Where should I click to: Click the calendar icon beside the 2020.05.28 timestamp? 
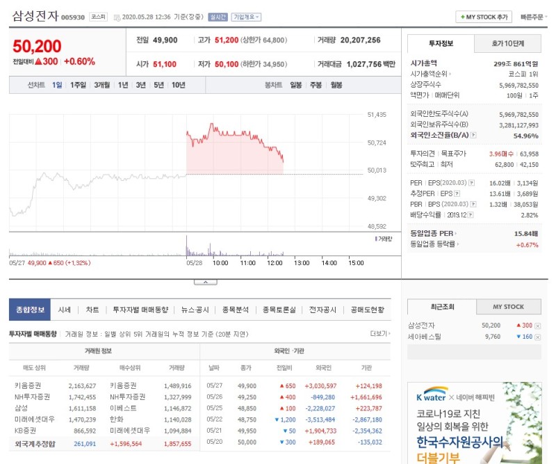pos(117,17)
